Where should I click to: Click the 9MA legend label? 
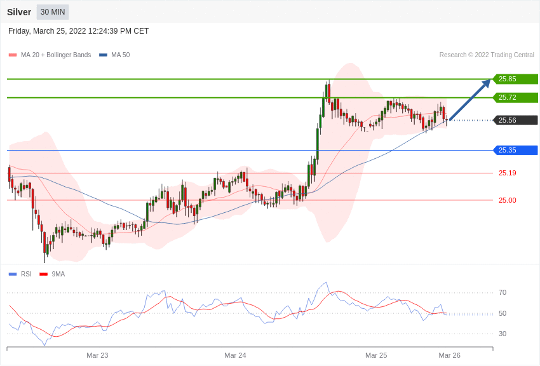tap(58, 274)
